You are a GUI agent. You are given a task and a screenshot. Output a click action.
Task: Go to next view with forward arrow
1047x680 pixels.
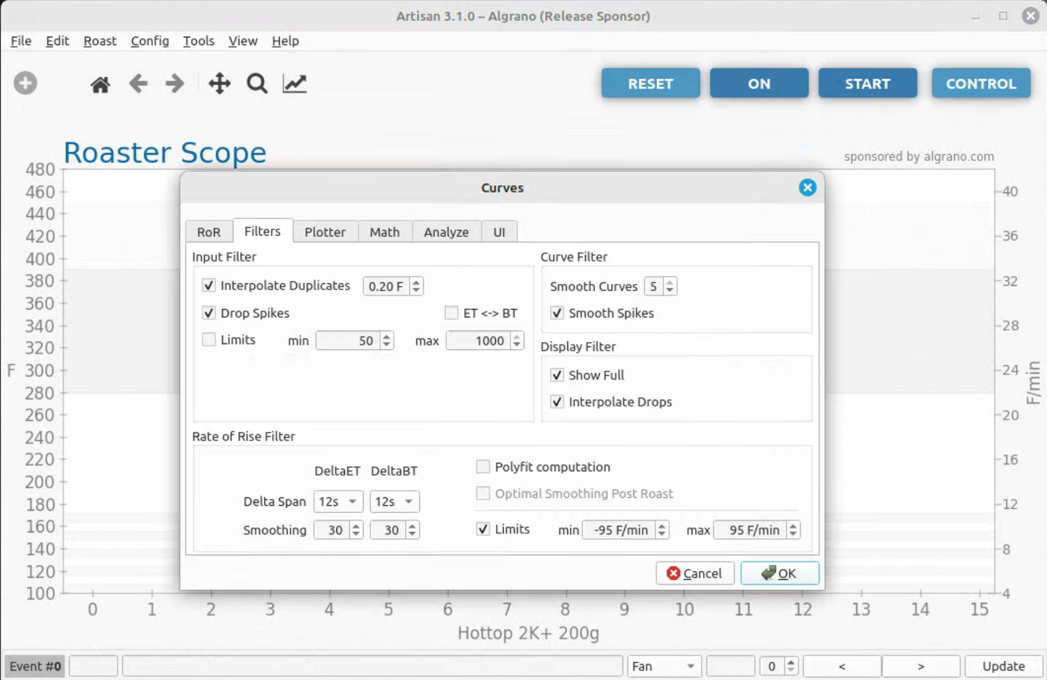point(175,83)
